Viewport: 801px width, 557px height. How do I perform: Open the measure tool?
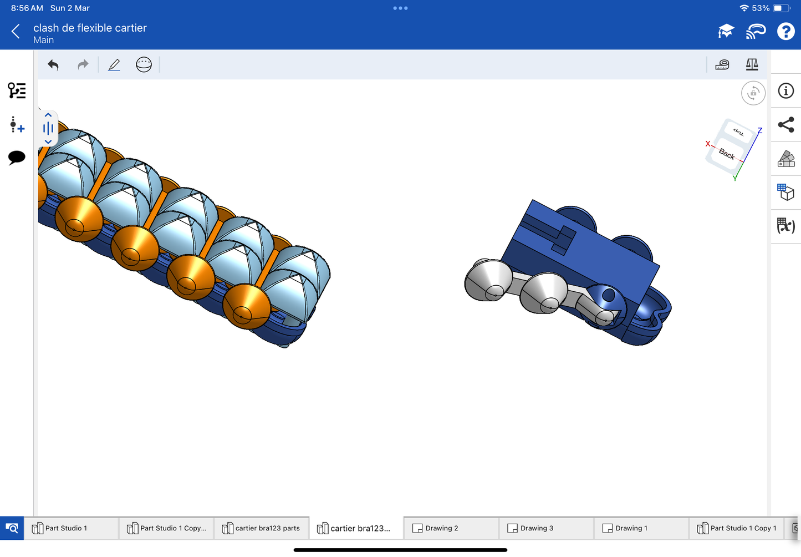(722, 65)
